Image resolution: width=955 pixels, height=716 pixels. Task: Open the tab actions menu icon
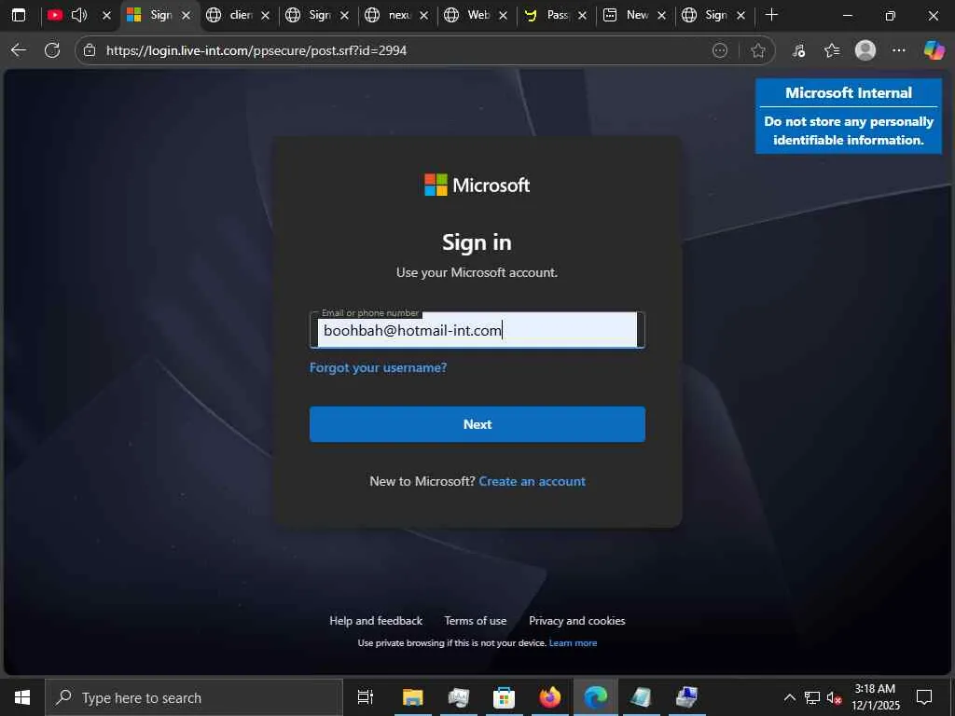tap(19, 15)
